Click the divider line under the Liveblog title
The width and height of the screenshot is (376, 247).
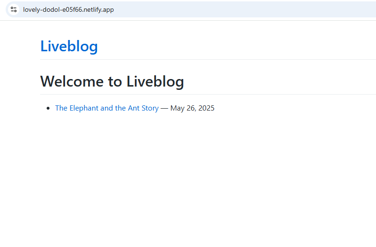coord(208,59)
